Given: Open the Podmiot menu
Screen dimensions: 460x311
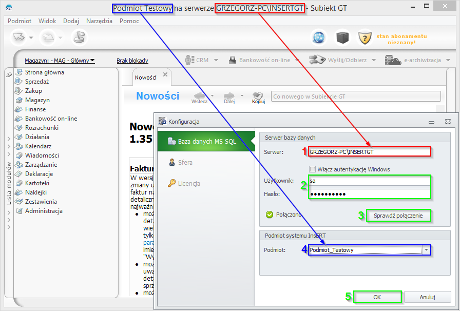Looking at the screenshot, I should pyautogui.click(x=20, y=21).
